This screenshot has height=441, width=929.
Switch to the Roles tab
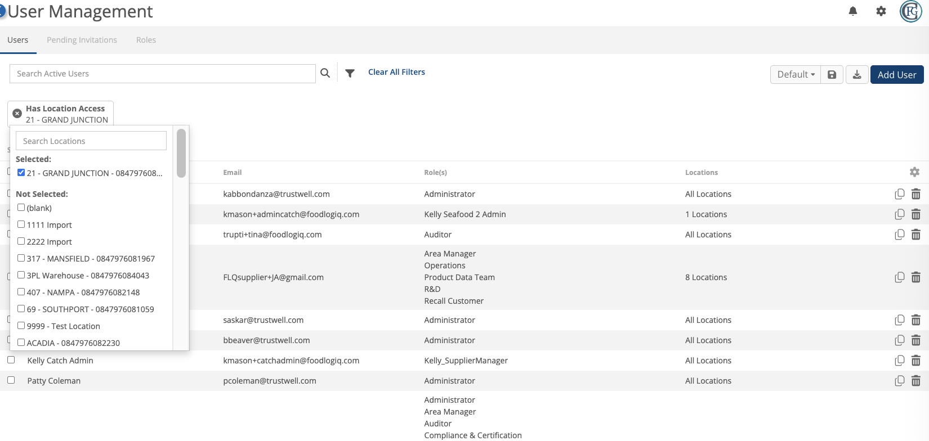(146, 40)
